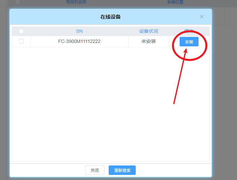Toggle the background table header checkbox
The height and width of the screenshot is (180, 237).
tap(18, 2)
